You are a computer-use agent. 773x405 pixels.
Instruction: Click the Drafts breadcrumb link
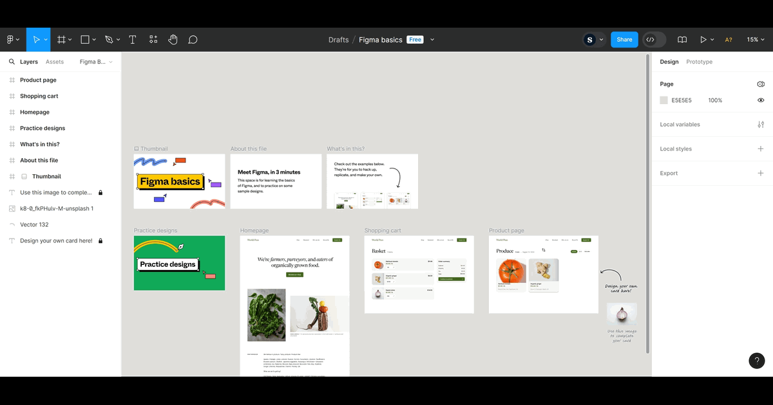(x=339, y=40)
